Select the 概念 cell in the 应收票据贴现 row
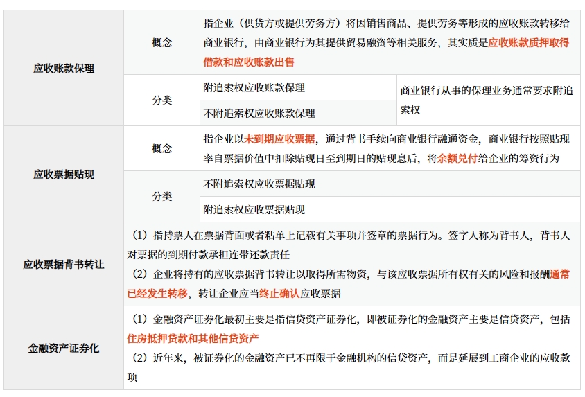585x397 pixels. click(162, 148)
